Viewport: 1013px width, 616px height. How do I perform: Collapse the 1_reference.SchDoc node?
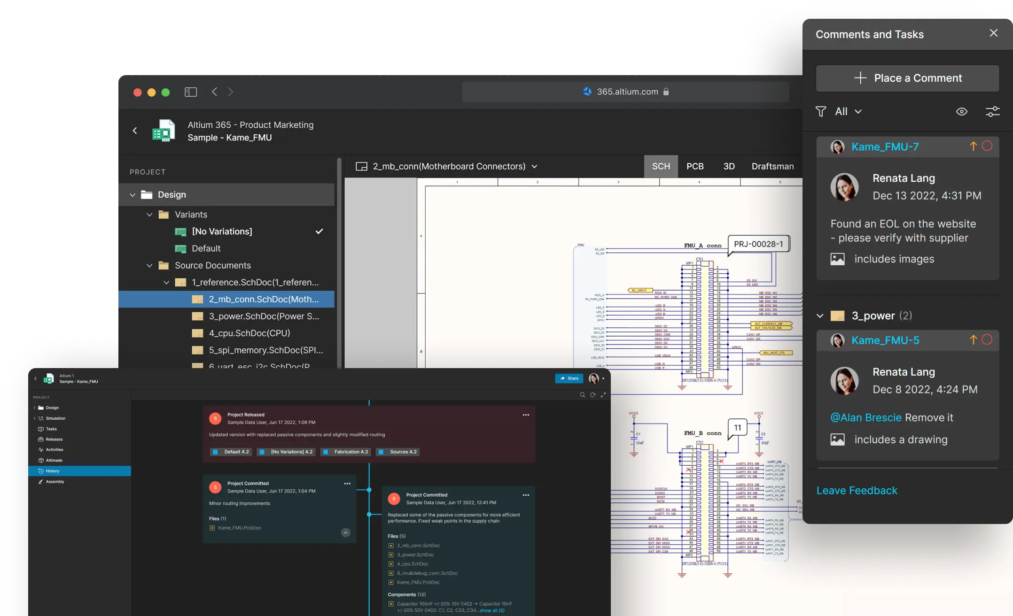pos(166,282)
